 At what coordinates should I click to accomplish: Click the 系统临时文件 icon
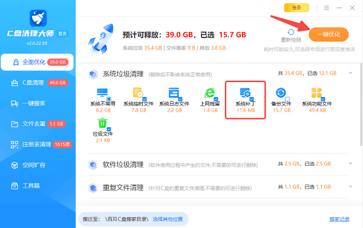[x=138, y=92]
